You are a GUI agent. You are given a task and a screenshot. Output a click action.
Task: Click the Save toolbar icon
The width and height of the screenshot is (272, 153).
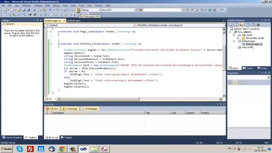(24, 10)
